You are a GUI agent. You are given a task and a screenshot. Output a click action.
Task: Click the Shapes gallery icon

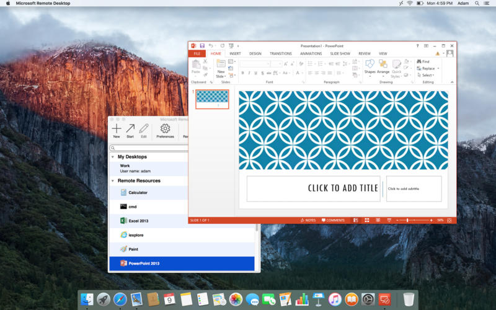pos(370,64)
